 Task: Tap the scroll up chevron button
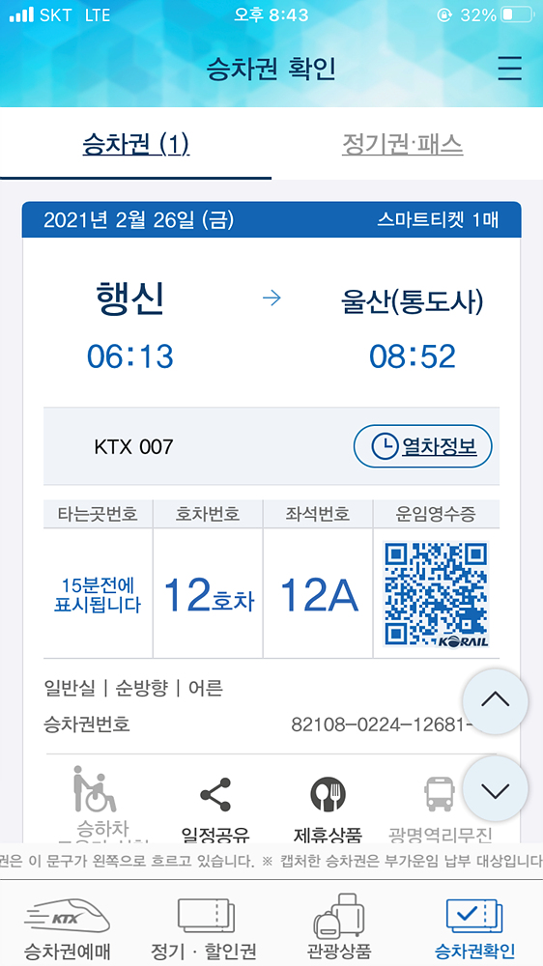[x=495, y=701]
